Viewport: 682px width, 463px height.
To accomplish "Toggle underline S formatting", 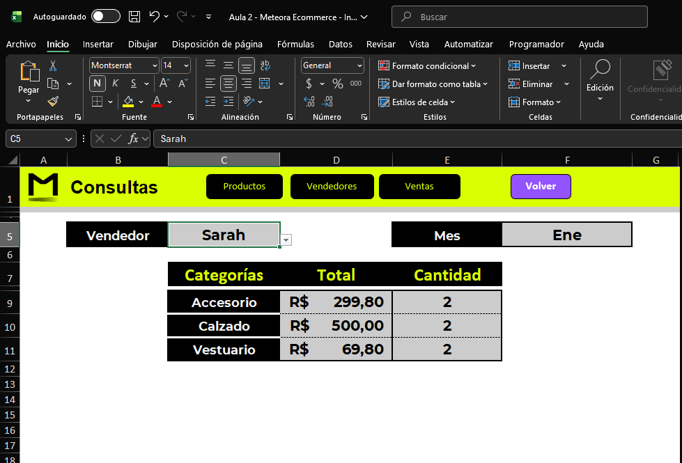I will pos(134,83).
